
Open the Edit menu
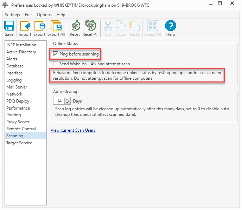click(x=28, y=15)
